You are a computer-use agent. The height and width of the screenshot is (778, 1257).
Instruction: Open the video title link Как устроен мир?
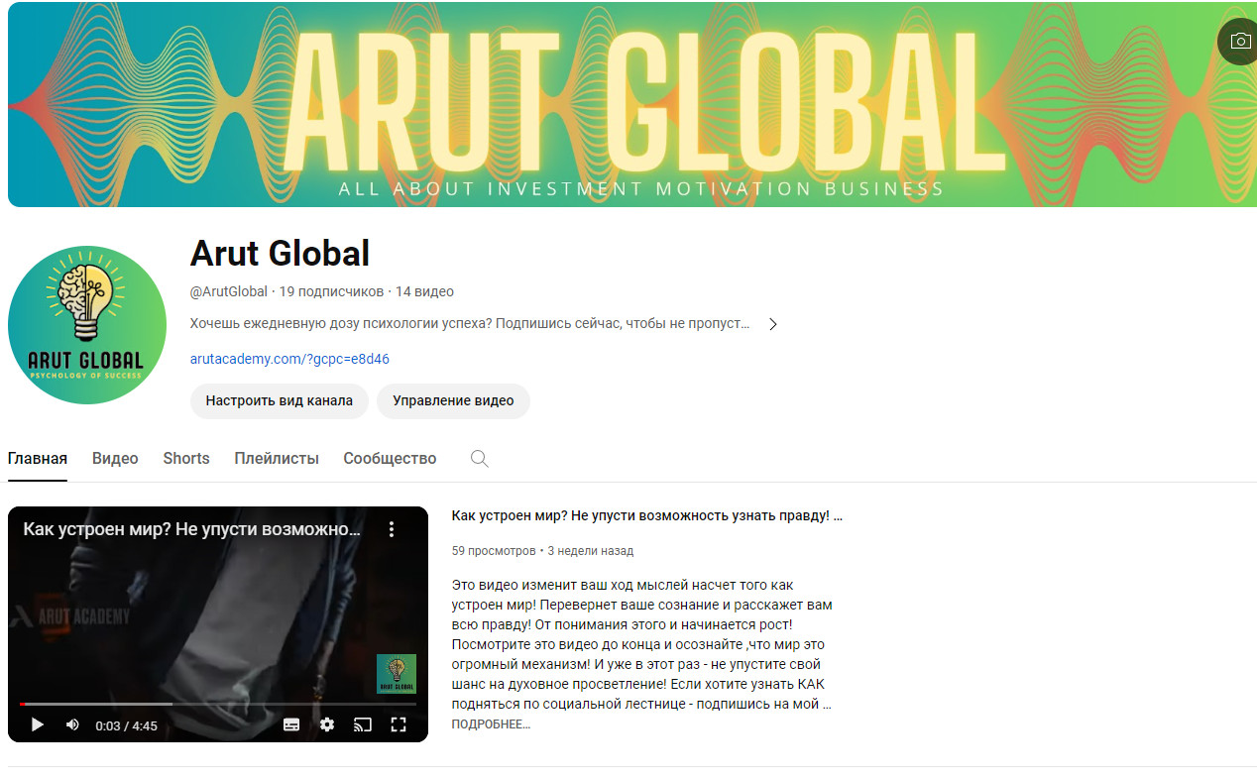coord(646,516)
